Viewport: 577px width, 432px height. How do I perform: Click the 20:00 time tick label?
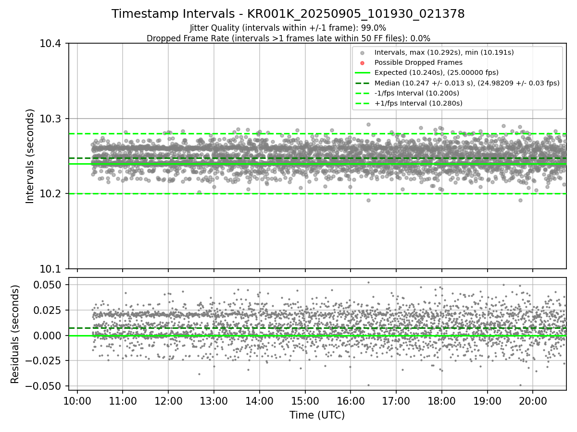(x=533, y=401)
